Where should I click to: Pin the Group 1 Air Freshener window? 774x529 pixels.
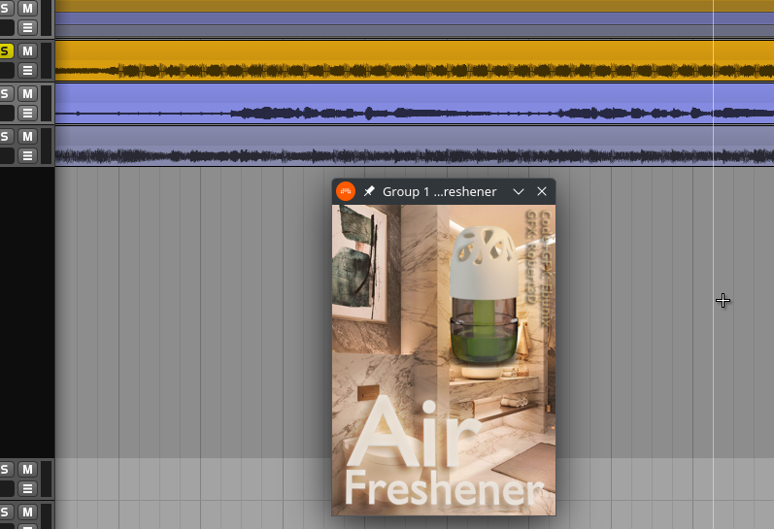[x=369, y=191]
